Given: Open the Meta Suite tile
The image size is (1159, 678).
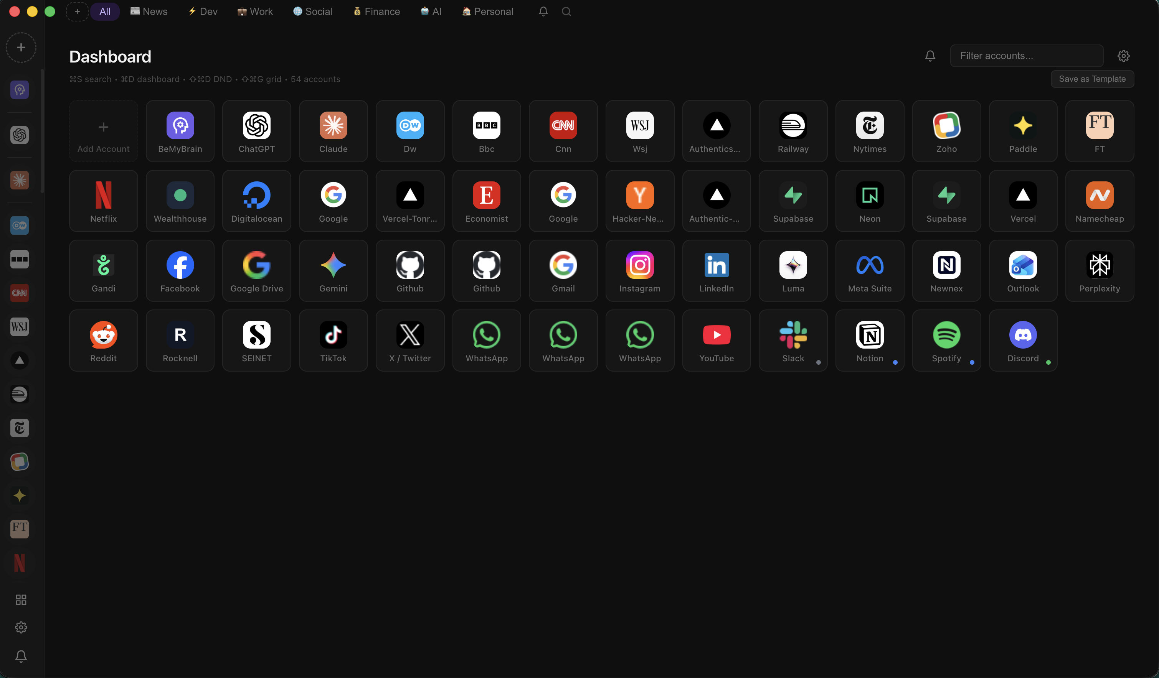Looking at the screenshot, I should (870, 271).
